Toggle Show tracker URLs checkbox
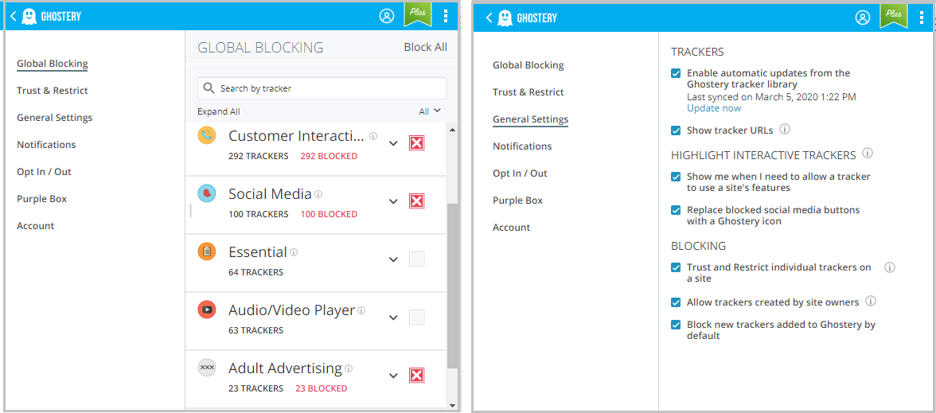 (x=676, y=131)
